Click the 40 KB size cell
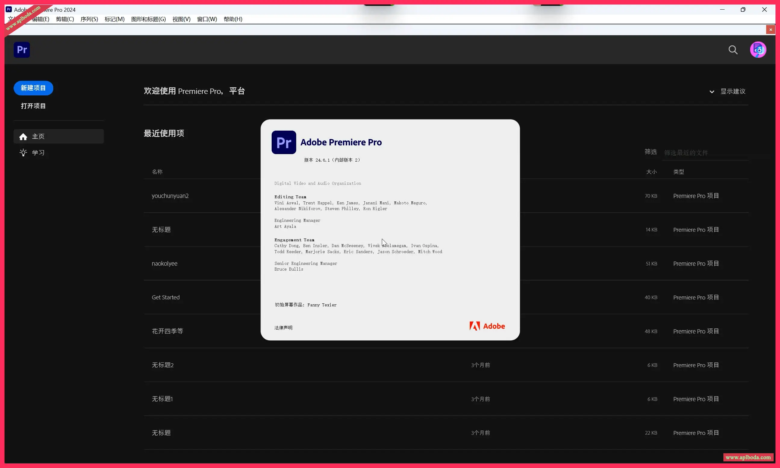The width and height of the screenshot is (780, 468). click(651, 297)
